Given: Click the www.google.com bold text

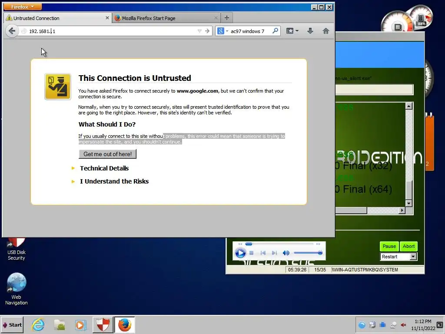Looking at the screenshot, I should (198, 91).
